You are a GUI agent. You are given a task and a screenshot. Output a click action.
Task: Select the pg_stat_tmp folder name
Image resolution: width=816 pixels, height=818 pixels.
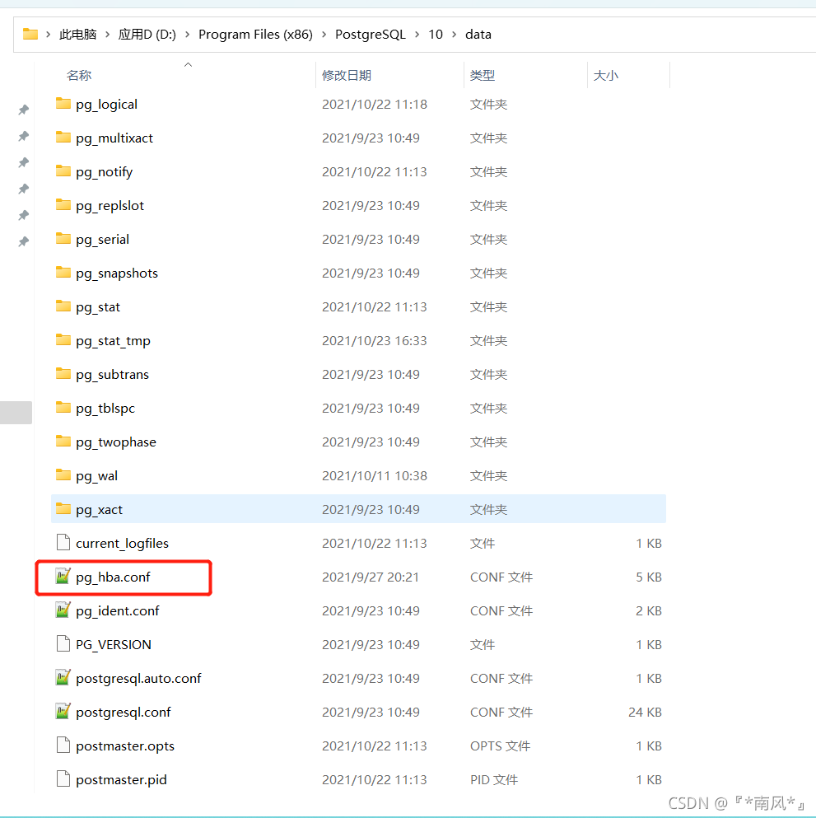click(113, 341)
